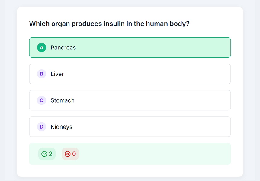Click the red X incorrect-answers icon
This screenshot has height=181, width=260.
pyautogui.click(x=68, y=154)
